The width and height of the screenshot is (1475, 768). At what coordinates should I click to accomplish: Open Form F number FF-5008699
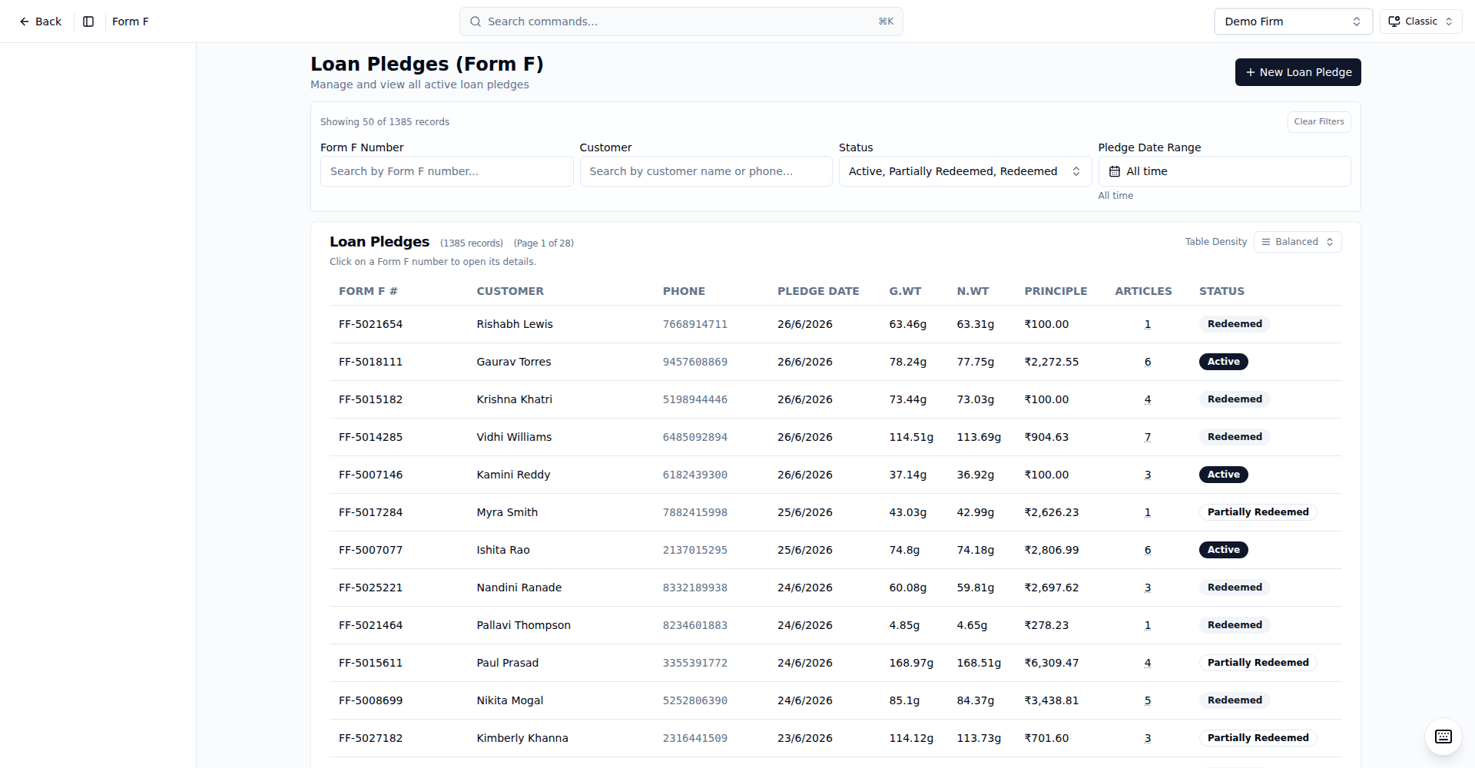pos(370,700)
